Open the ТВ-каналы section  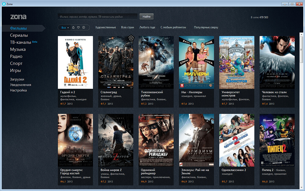(20, 42)
